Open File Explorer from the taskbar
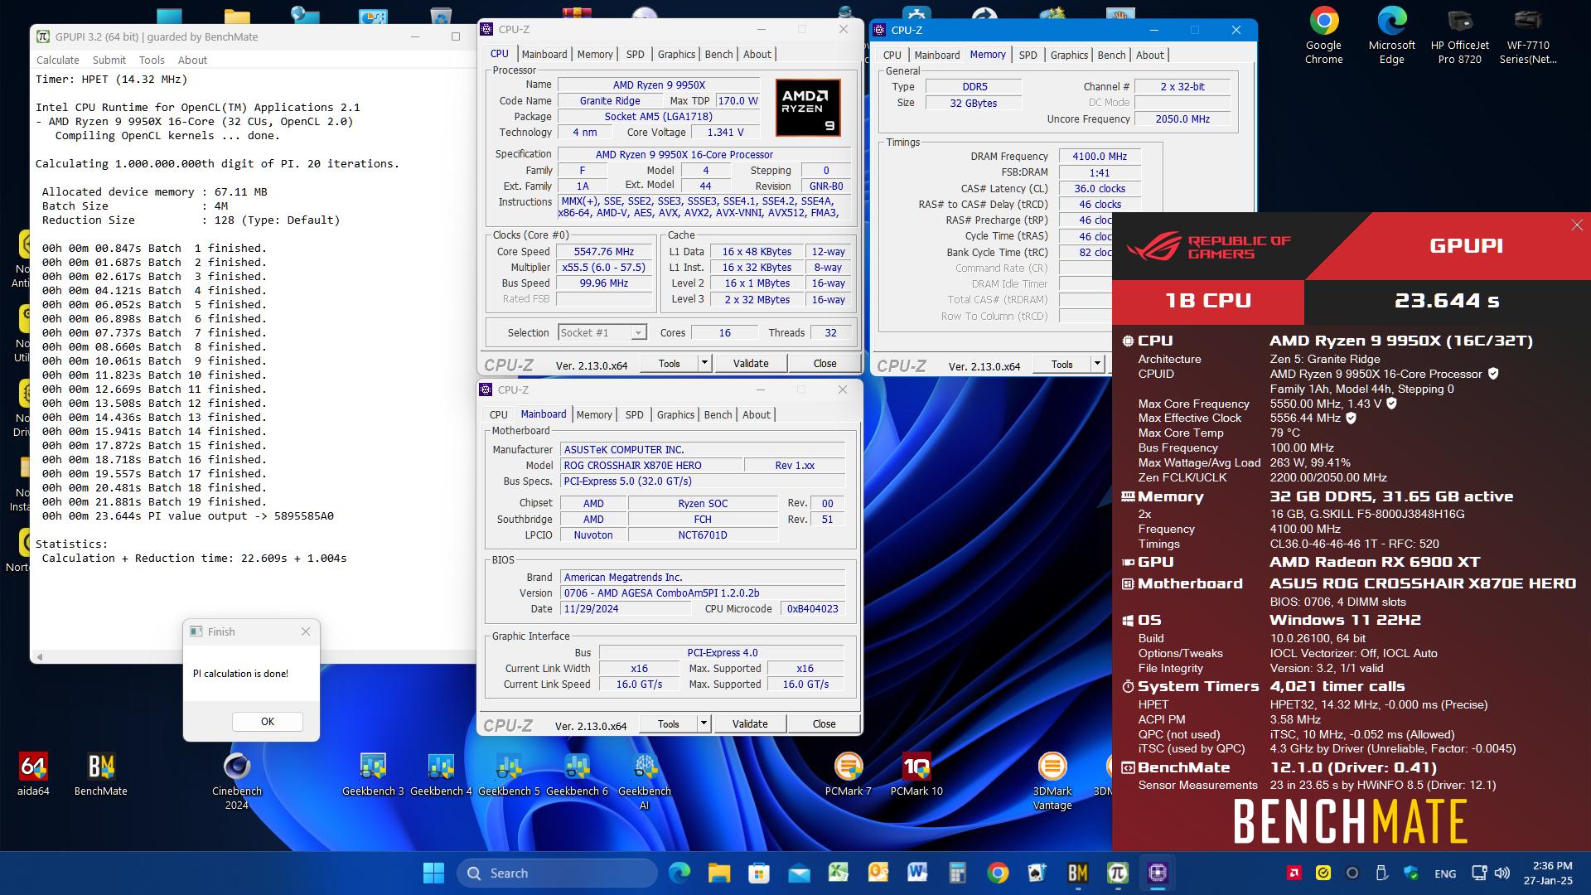Viewport: 1591px width, 895px height. coord(718,873)
